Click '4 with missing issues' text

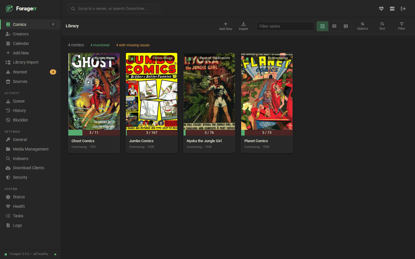point(133,45)
